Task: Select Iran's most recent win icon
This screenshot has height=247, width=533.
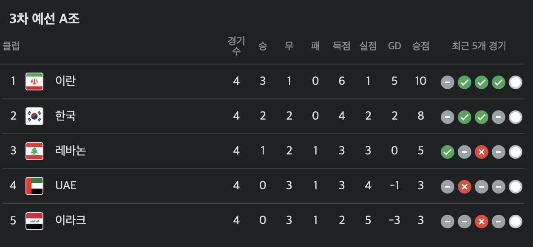Action: (499, 81)
